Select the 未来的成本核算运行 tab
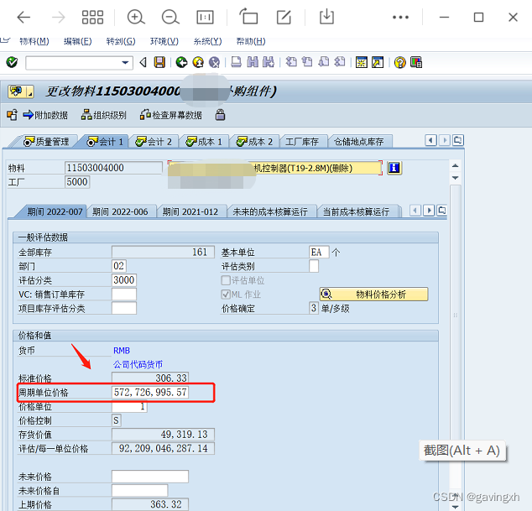532x511 pixels. tap(270, 211)
